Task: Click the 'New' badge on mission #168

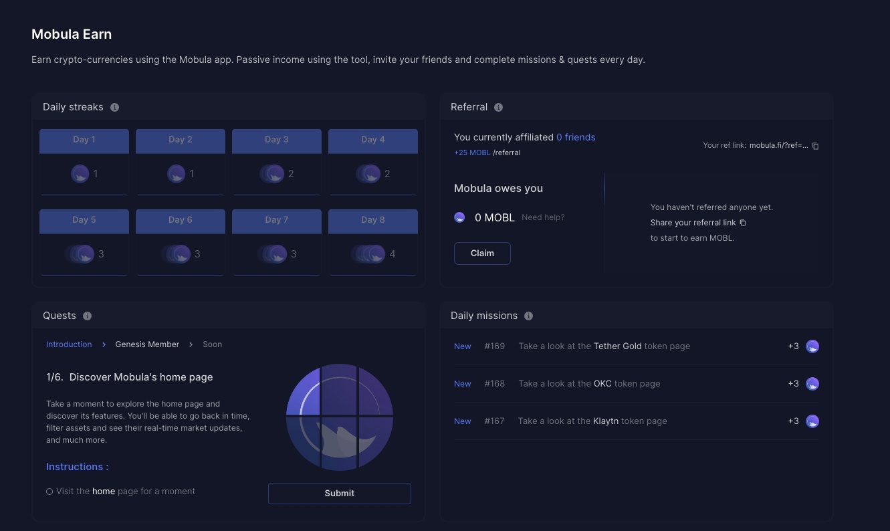Action: 463,384
